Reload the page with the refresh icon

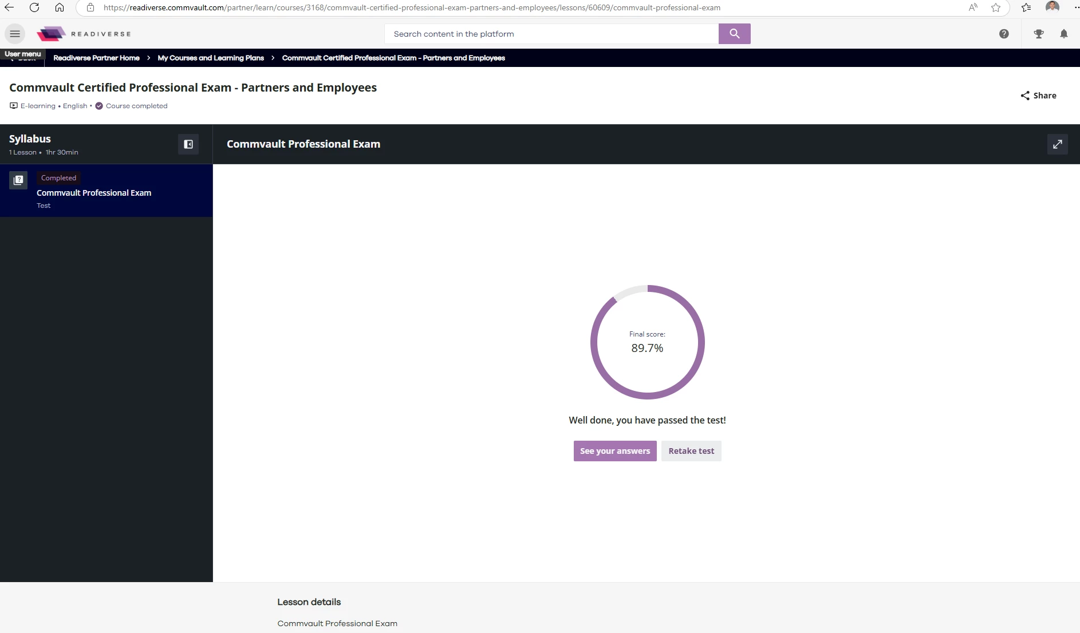34,7
